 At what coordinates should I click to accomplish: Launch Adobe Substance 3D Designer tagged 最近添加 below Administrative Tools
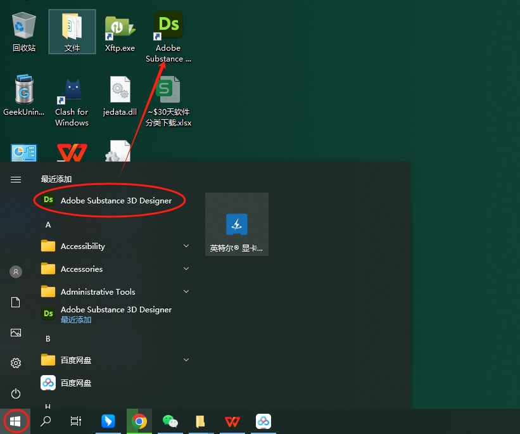click(x=116, y=314)
